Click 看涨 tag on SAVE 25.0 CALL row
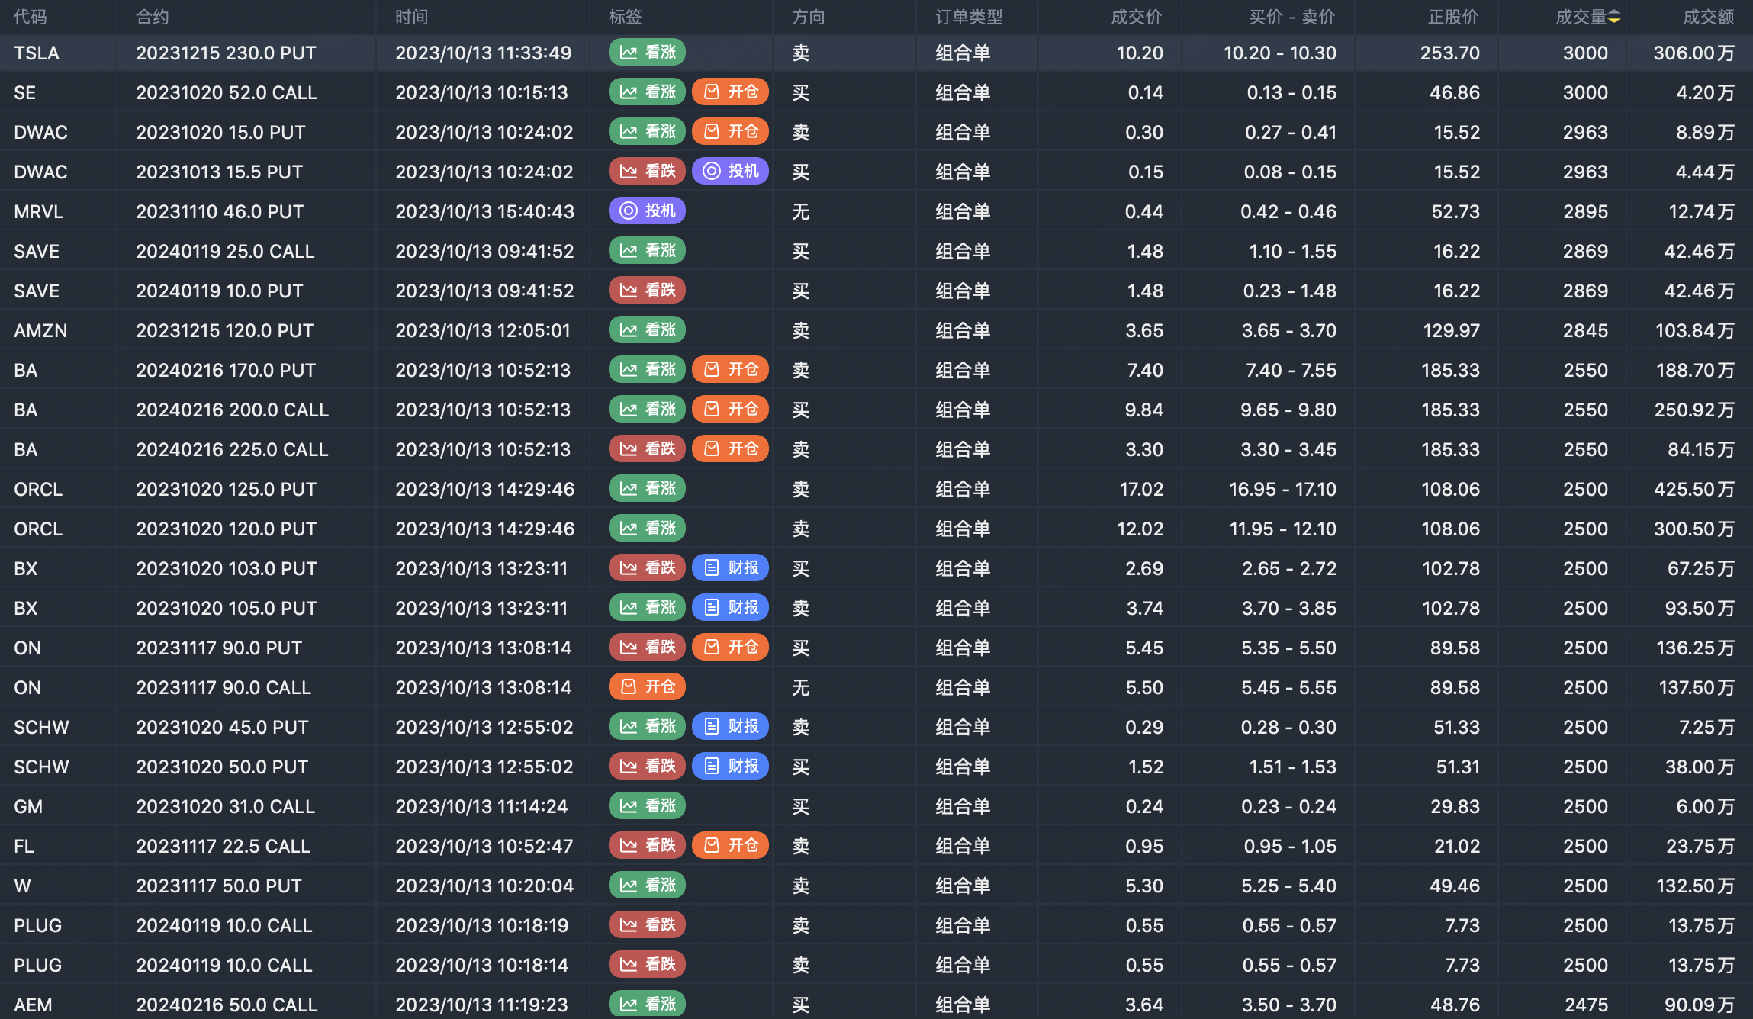Image resolution: width=1753 pixels, height=1019 pixels. click(x=647, y=251)
